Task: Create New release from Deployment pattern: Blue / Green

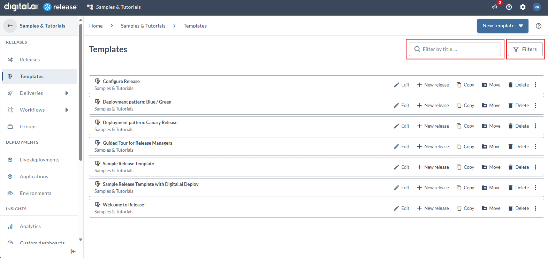Action: coord(433,105)
